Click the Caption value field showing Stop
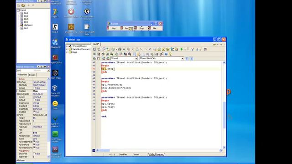This screenshot has height=164, width=292. click(x=40, y=91)
